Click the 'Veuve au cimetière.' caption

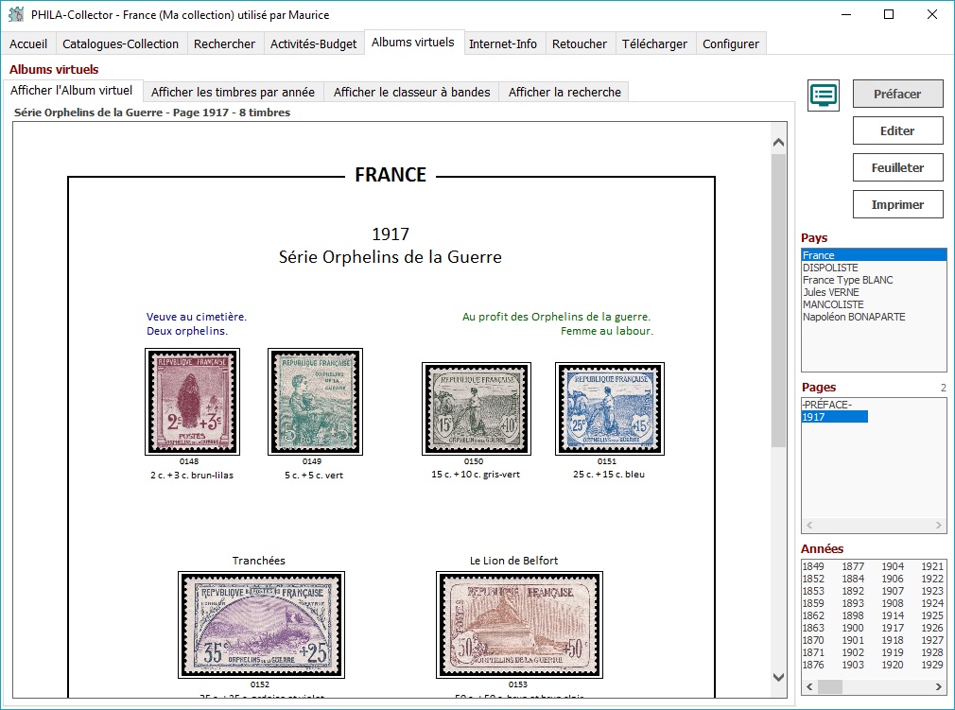click(x=196, y=317)
